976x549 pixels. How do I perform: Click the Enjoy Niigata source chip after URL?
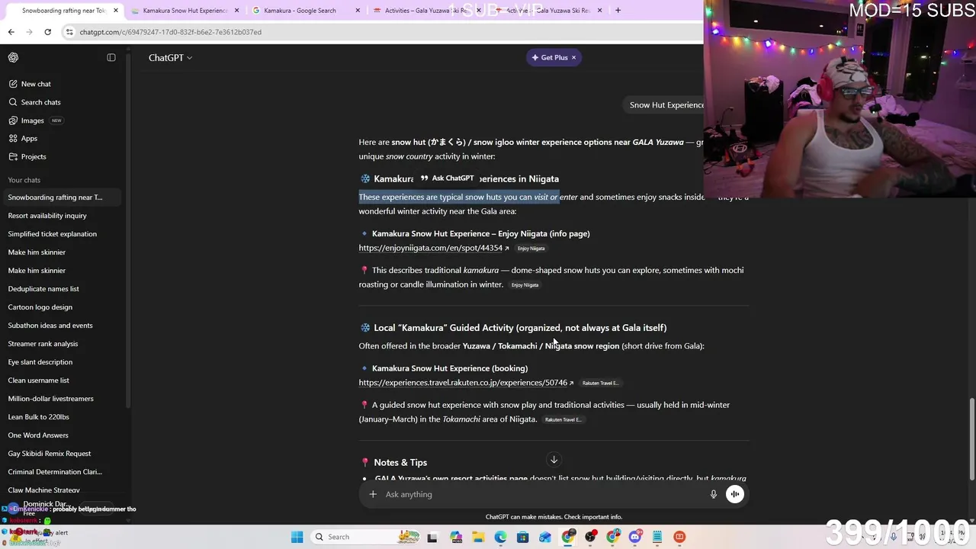[531, 249]
